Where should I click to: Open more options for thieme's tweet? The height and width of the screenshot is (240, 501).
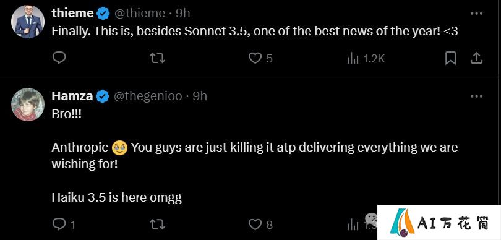(x=476, y=14)
